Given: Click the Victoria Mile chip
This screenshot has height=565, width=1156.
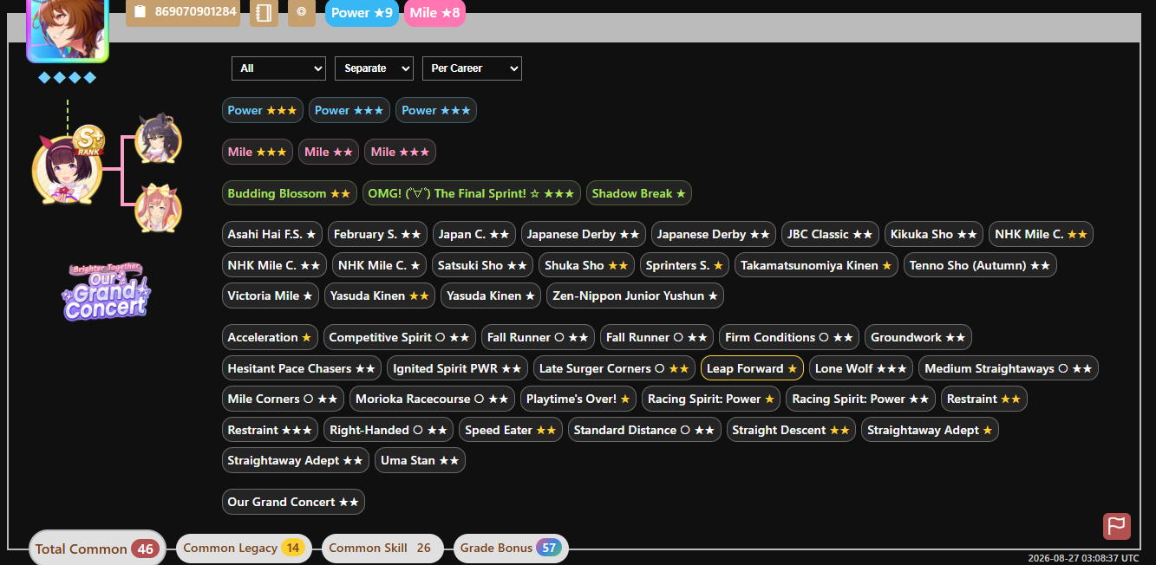Looking at the screenshot, I should pyautogui.click(x=271, y=295).
